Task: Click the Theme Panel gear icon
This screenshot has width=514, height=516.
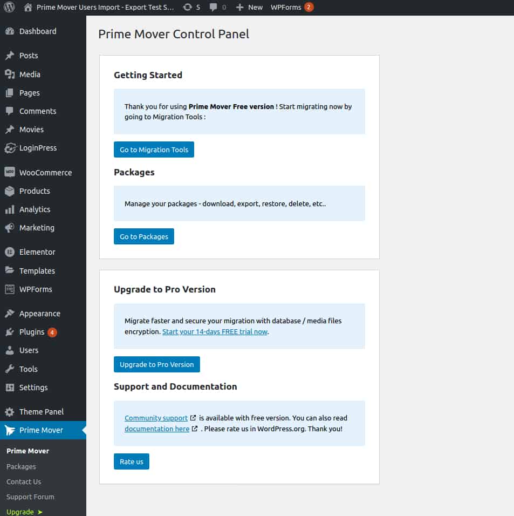Action: pyautogui.click(x=10, y=412)
